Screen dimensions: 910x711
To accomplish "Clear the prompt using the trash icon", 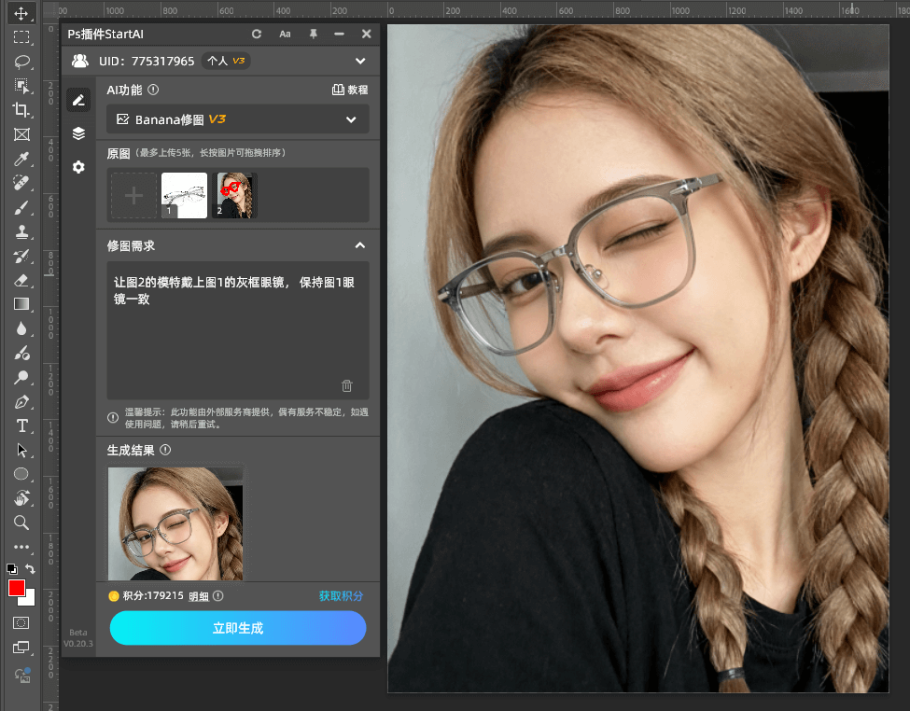I will tap(346, 385).
